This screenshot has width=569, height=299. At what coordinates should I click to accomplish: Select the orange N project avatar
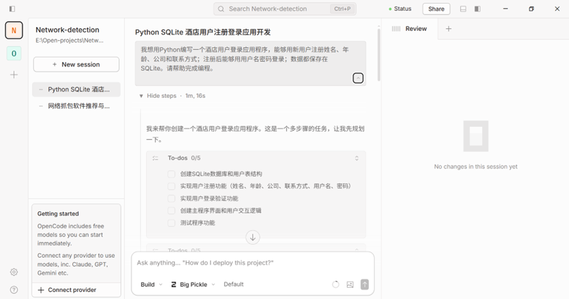(14, 30)
